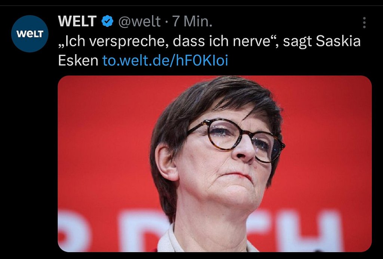Open the three-dot more options menu
The width and height of the screenshot is (383, 259).
pos(364,22)
